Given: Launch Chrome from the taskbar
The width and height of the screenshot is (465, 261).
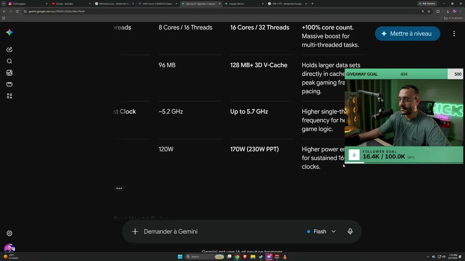Looking at the screenshot, I should point(237,257).
